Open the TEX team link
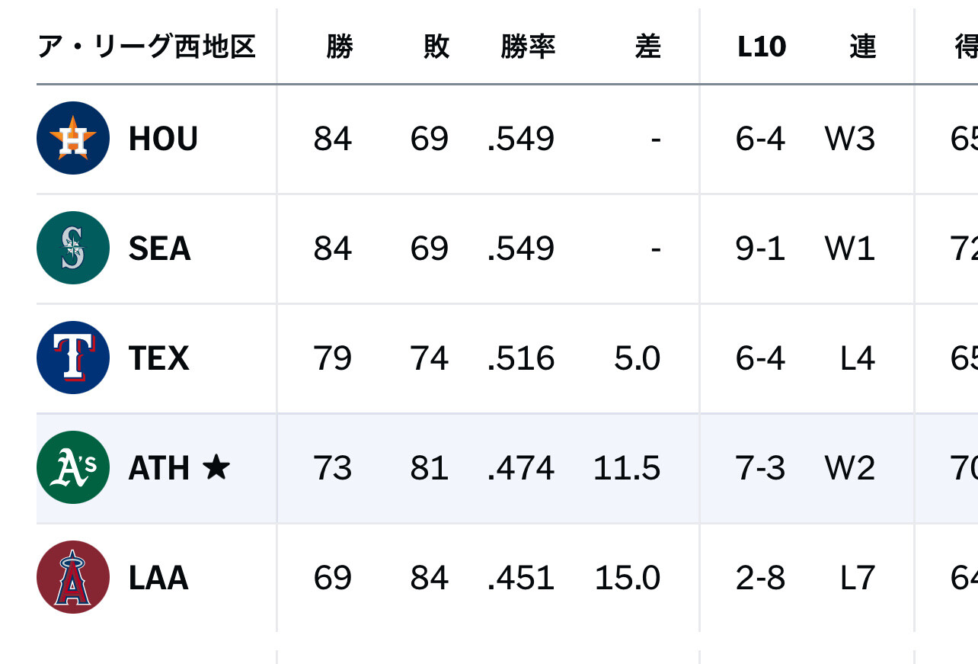Screen dimensions: 978x664 (158, 358)
